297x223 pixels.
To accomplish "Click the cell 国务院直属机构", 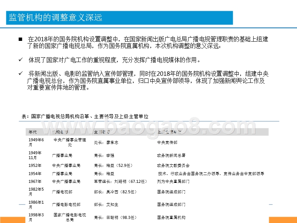I will click(x=171, y=217).
